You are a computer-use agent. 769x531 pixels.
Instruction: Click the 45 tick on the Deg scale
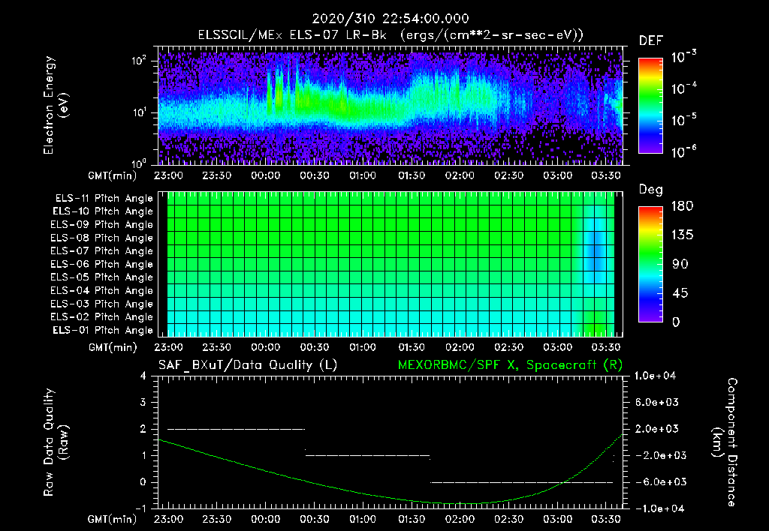(680, 293)
